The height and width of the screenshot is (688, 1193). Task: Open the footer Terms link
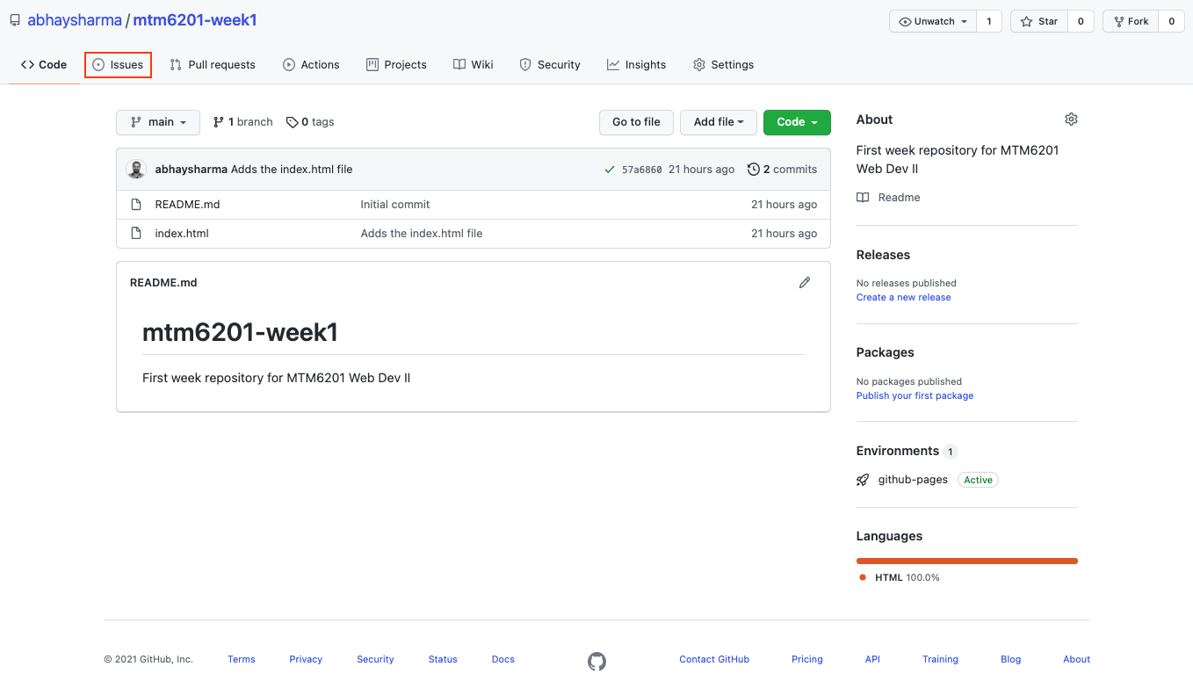tap(242, 659)
